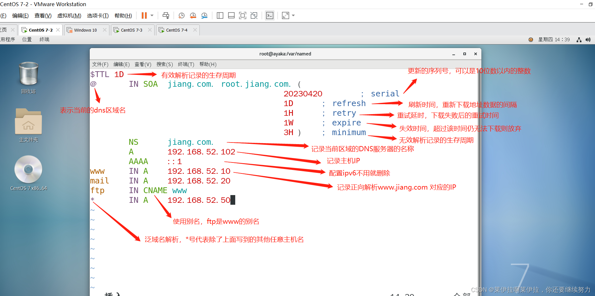Click the unity mode toolbar icon
This screenshot has width=595, height=296.
pos(254,15)
